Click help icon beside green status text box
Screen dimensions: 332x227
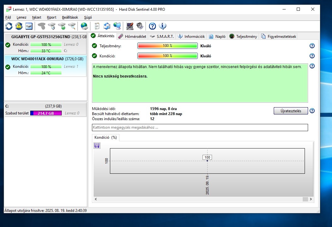click(x=312, y=66)
